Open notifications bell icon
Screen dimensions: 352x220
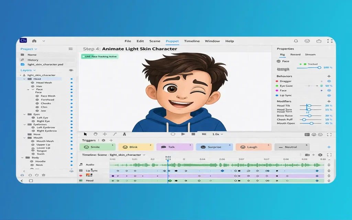coord(296,41)
